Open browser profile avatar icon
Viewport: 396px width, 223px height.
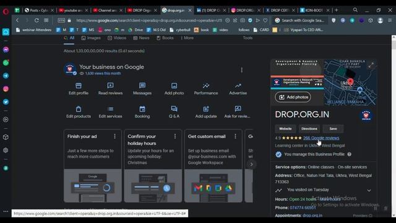point(380,20)
